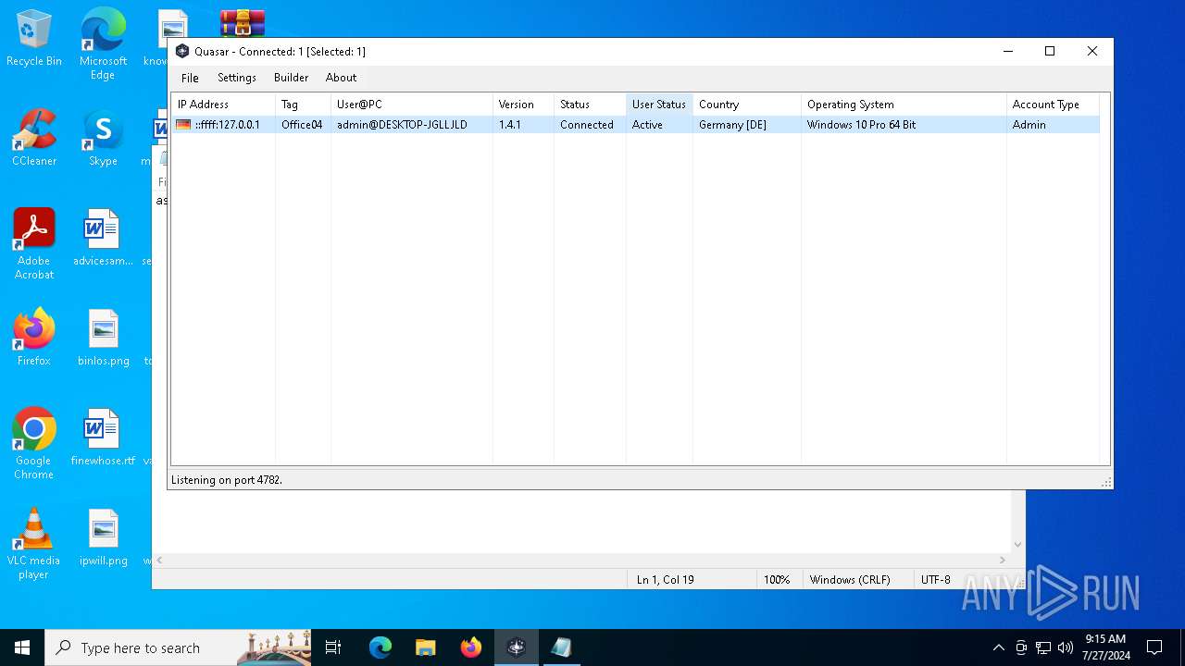Launch Edge from the taskbar
Screen dimensions: 1185x666
pyautogui.click(x=380, y=647)
